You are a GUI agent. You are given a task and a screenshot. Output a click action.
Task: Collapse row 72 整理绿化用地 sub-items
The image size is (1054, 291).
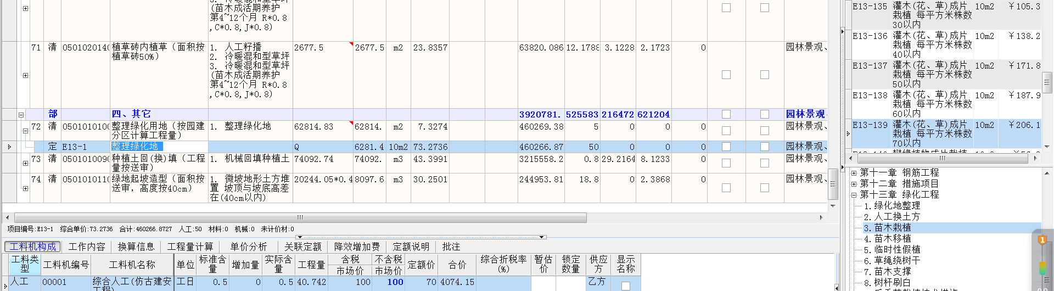click(25, 131)
